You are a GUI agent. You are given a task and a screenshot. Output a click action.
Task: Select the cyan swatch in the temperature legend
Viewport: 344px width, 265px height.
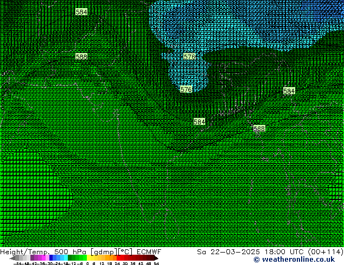(66, 258)
